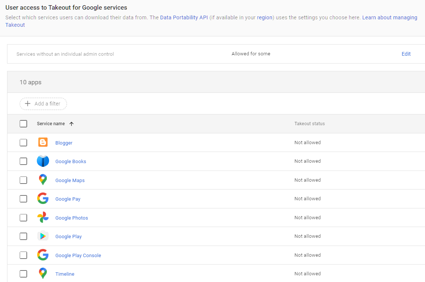Click the Google Play Console icon
Viewport: 425px width, 282px height.
coord(42,255)
